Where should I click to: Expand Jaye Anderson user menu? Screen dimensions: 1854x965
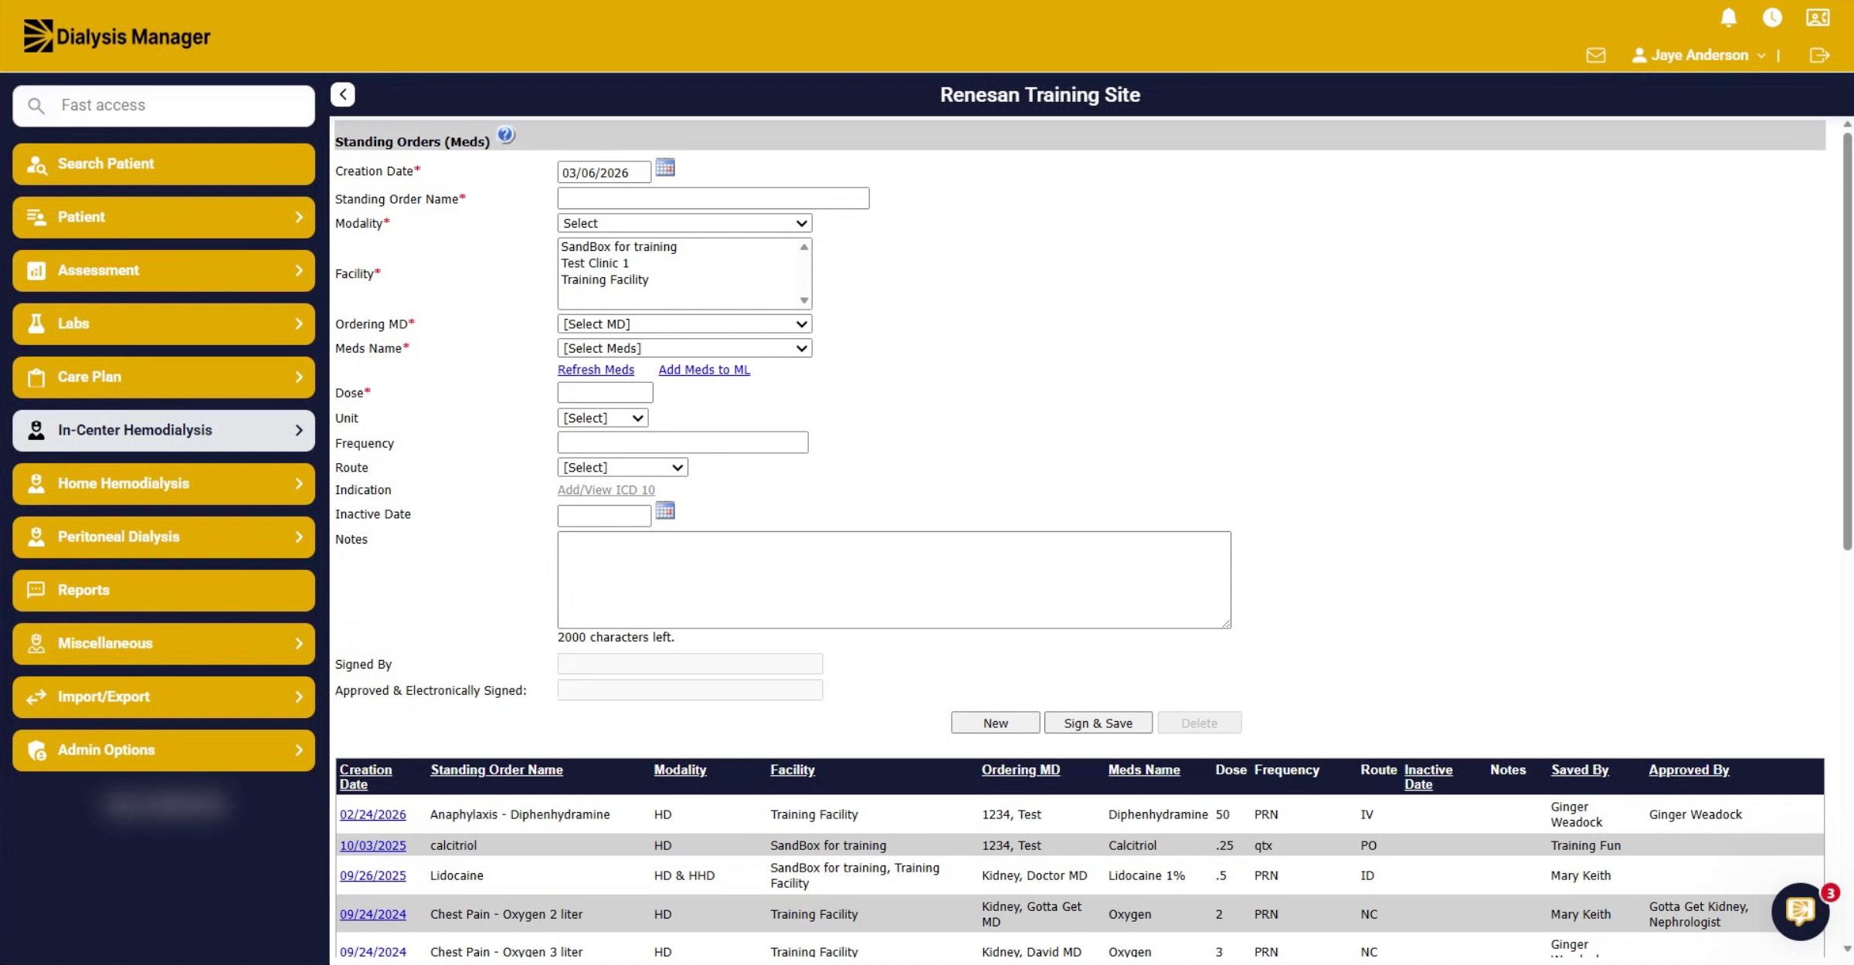point(1699,56)
